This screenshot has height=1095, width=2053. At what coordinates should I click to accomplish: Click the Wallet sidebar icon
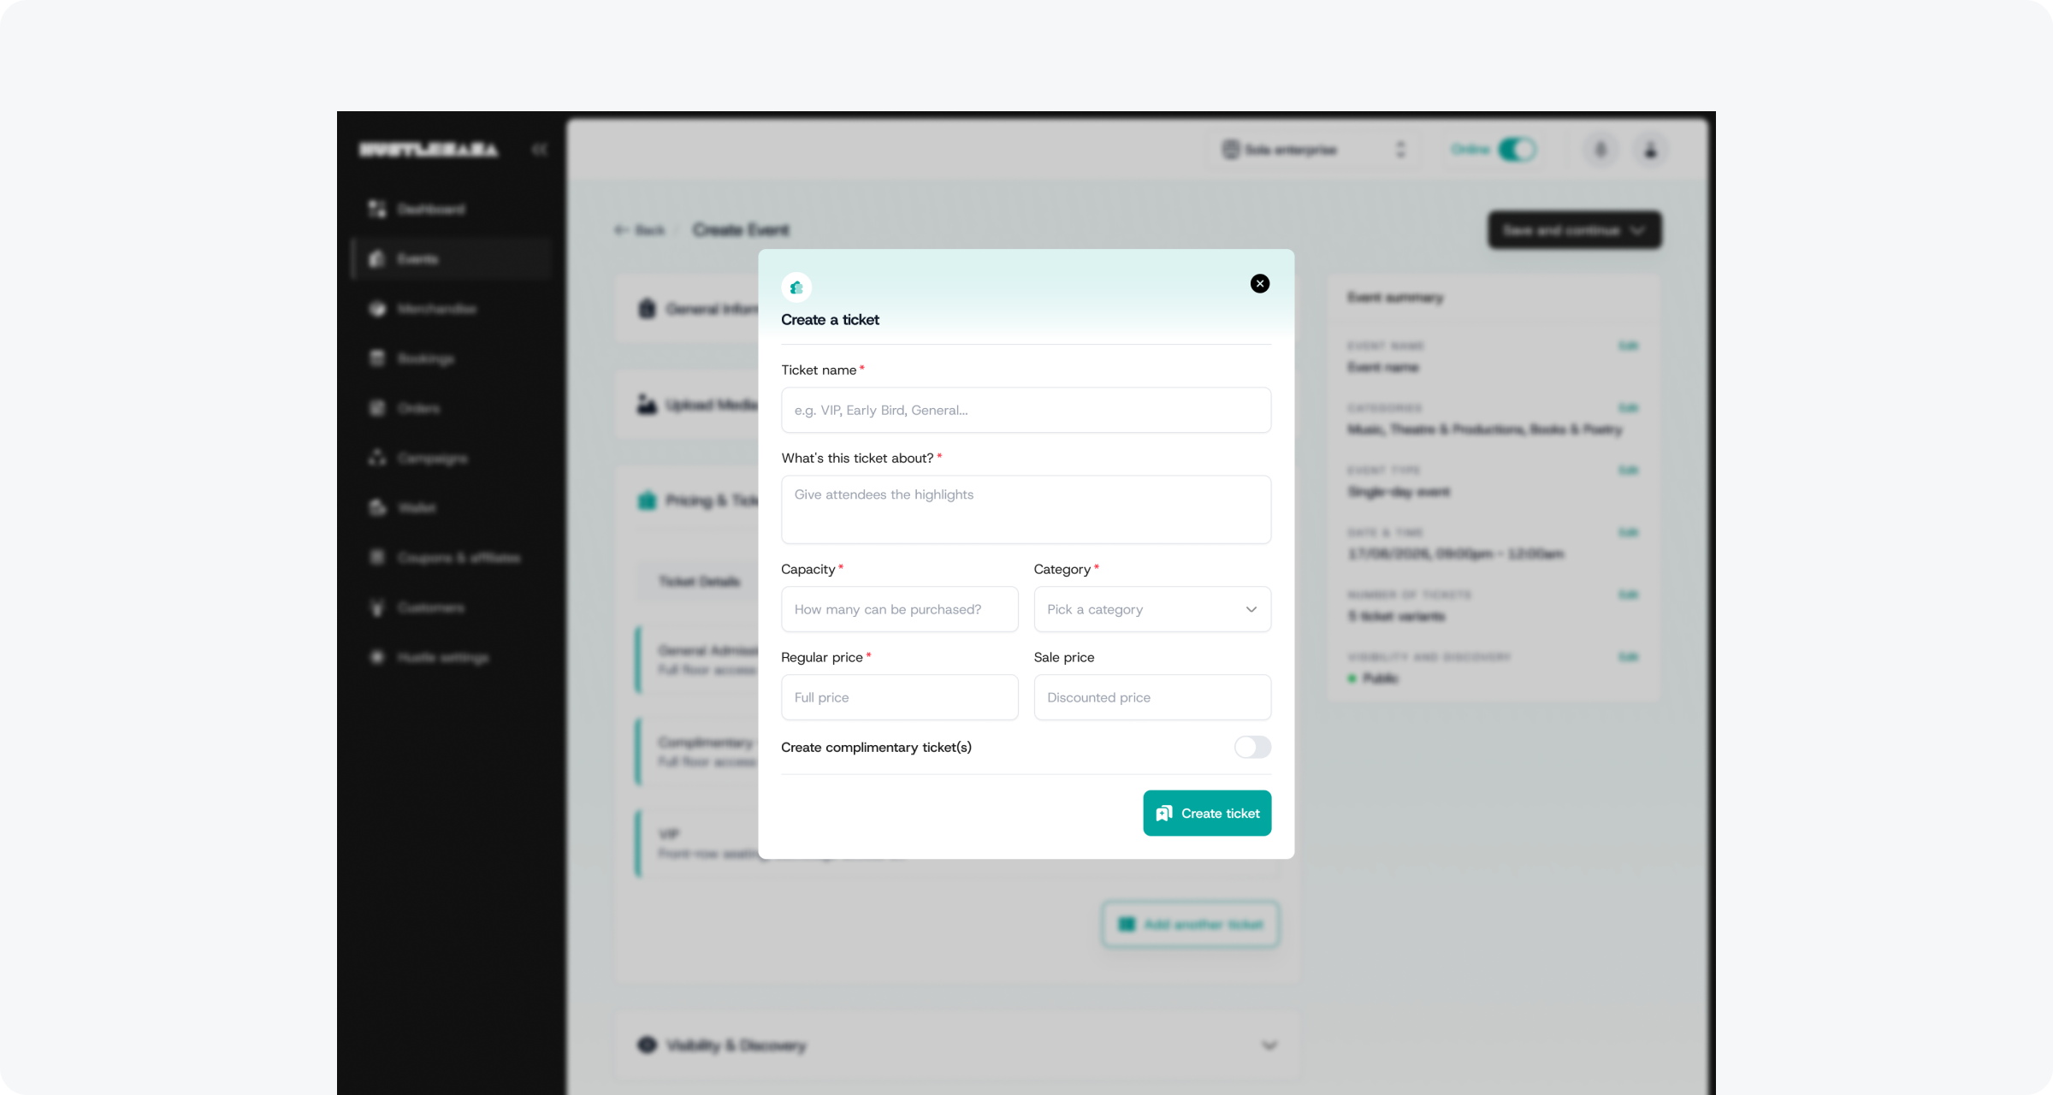(x=377, y=507)
